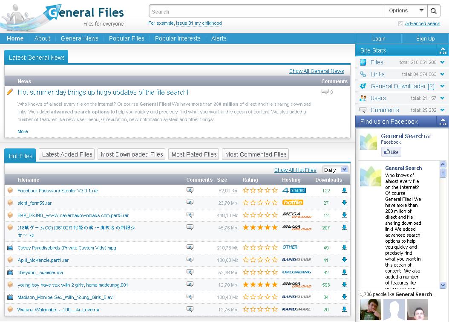Open comments icon for April_McKenzie.part1.rar
Screen dimensions: 449x322
pos(190,259)
